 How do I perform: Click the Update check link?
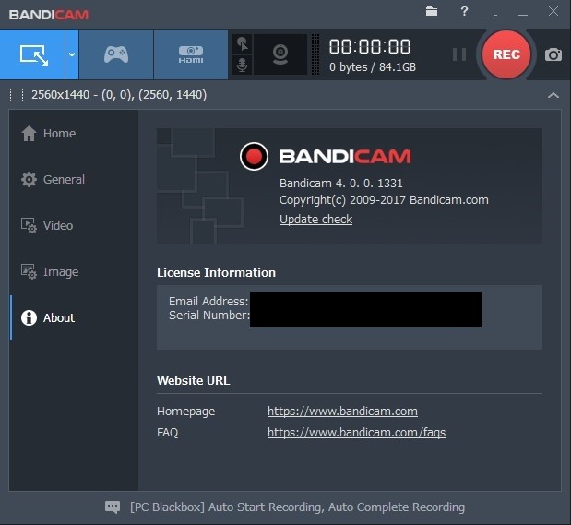pyautogui.click(x=315, y=220)
